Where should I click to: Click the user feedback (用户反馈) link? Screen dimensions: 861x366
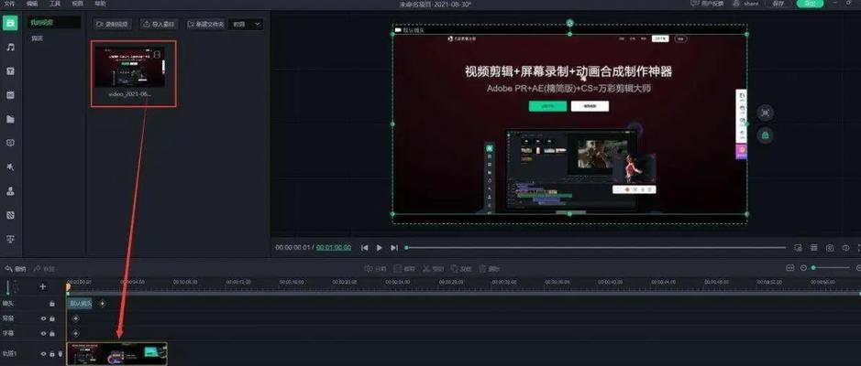coord(707,4)
